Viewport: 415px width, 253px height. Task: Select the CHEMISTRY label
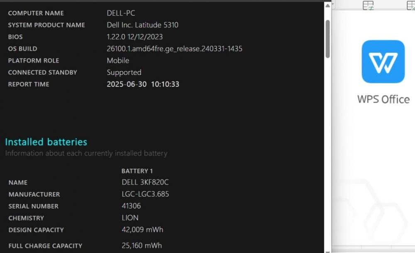click(26, 218)
